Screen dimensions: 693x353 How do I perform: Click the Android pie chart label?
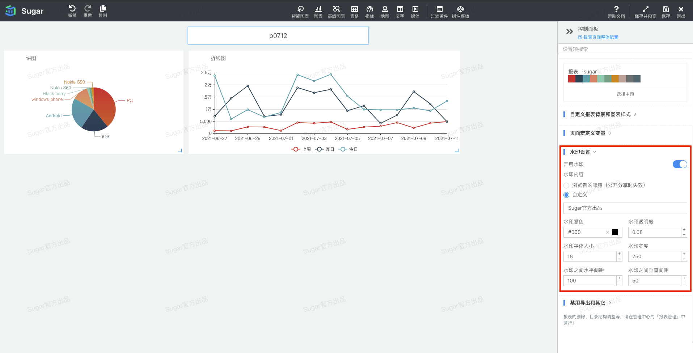tap(54, 116)
